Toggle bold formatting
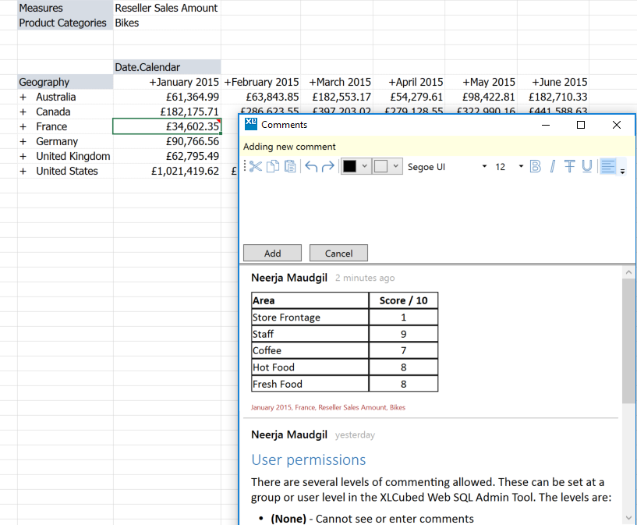 tap(536, 166)
